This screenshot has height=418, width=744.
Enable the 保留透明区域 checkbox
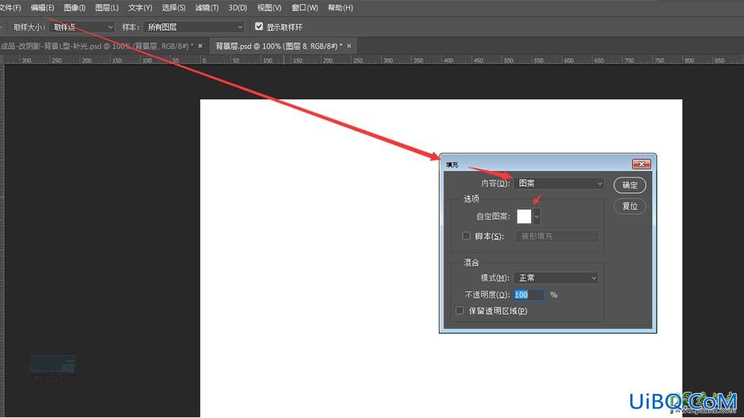459,311
